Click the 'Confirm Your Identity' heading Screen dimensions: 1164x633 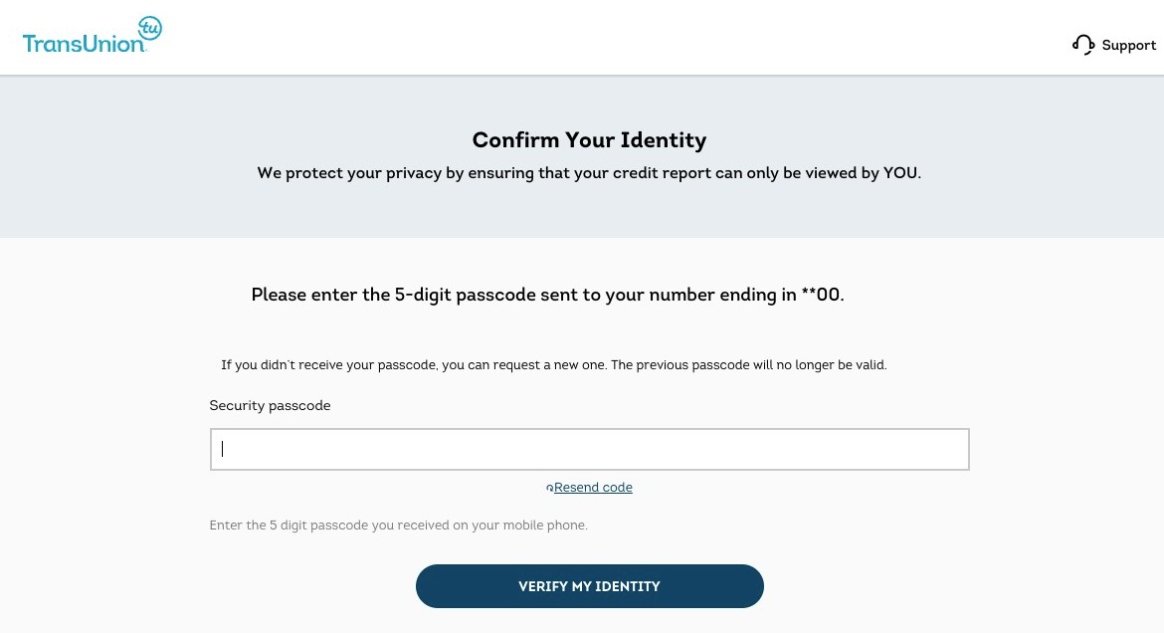(x=589, y=140)
